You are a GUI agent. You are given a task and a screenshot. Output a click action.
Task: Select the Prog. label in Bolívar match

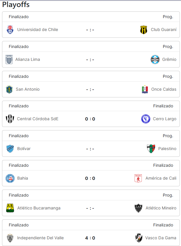(x=168, y=136)
